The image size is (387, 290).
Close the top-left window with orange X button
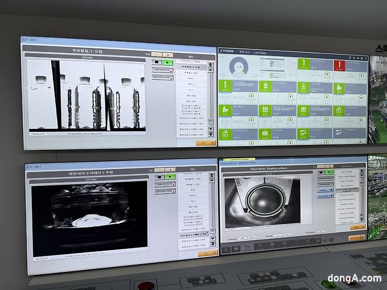(206, 143)
